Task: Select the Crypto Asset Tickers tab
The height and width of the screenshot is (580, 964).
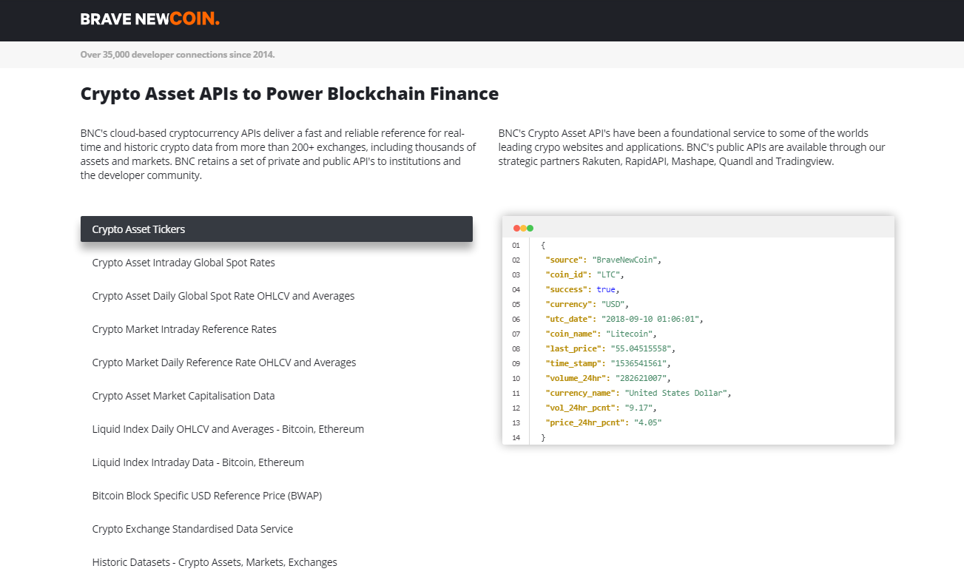Action: (x=277, y=229)
